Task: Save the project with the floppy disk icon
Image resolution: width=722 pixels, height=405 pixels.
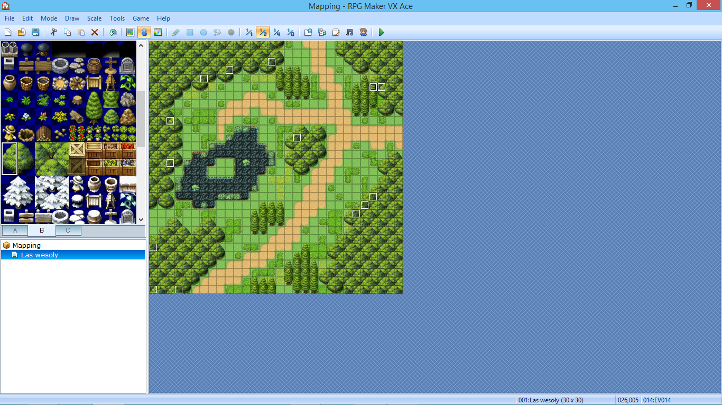Action: tap(35, 33)
